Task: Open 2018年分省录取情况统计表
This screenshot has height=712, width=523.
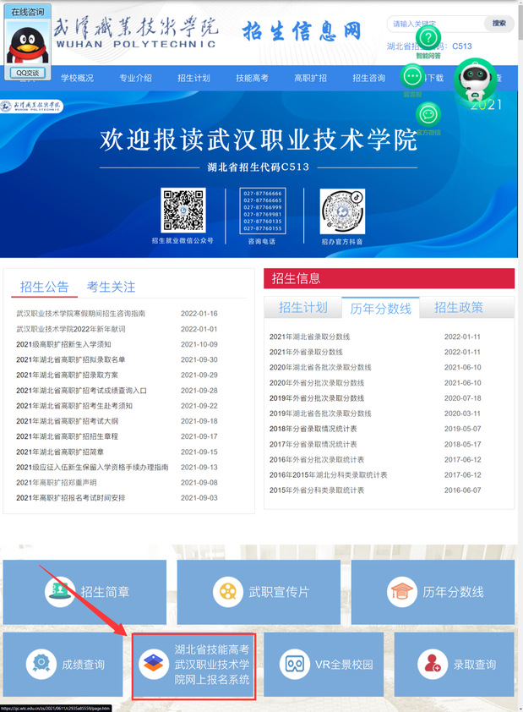Action: (313, 429)
